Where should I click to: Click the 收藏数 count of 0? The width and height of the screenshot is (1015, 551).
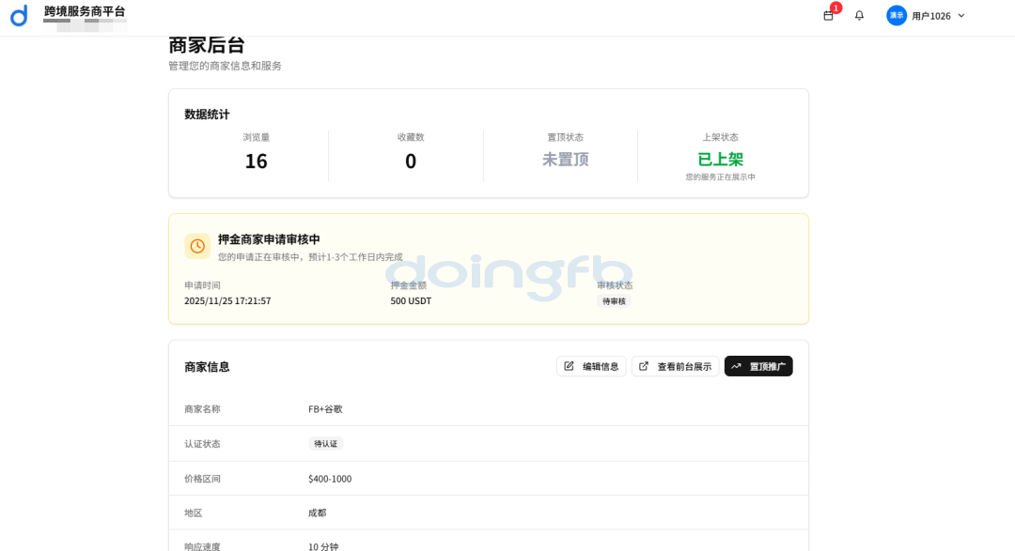click(x=411, y=161)
